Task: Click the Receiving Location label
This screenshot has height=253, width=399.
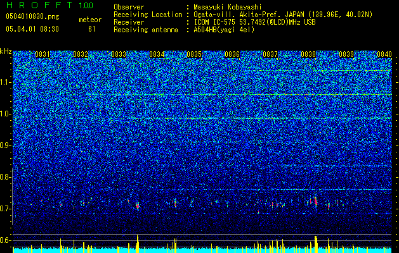Action: [148, 15]
